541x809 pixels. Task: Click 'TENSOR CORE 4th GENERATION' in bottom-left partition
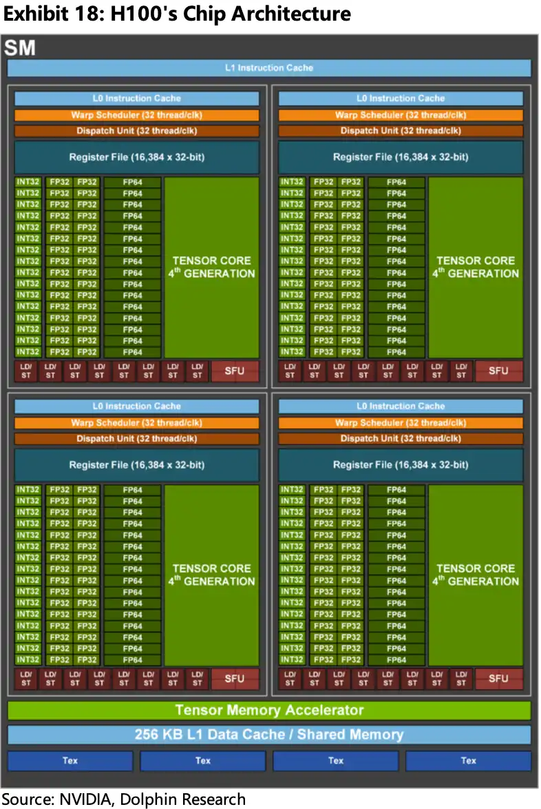(212, 575)
